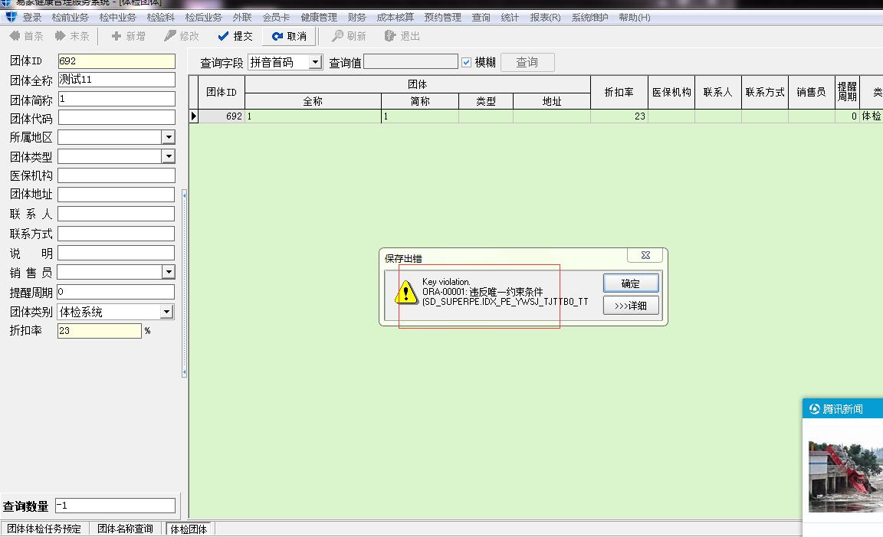Screen dimensions: 883x537
Task: Click the 腾讯新闻 popup logo icon
Action: [814, 408]
